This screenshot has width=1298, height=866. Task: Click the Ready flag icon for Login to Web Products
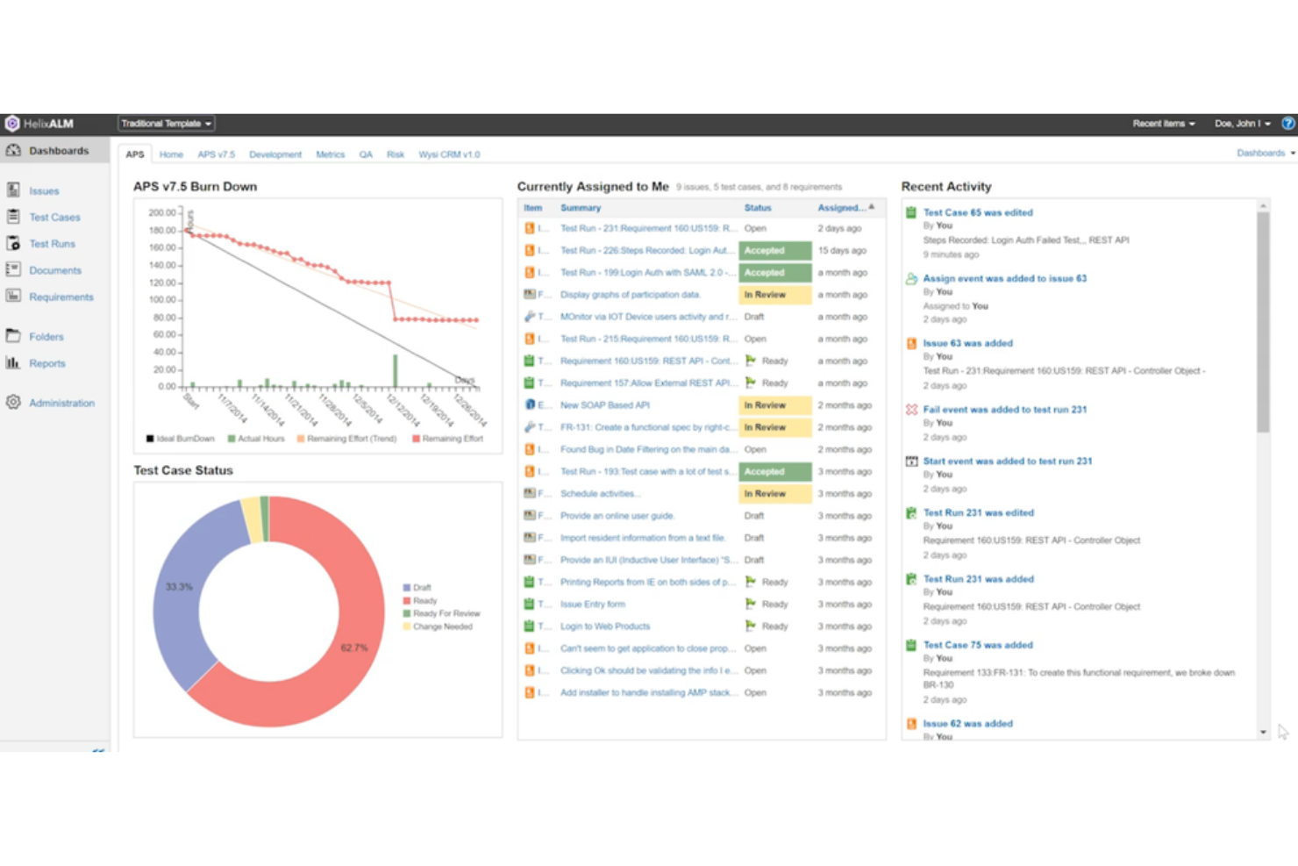[x=751, y=626]
